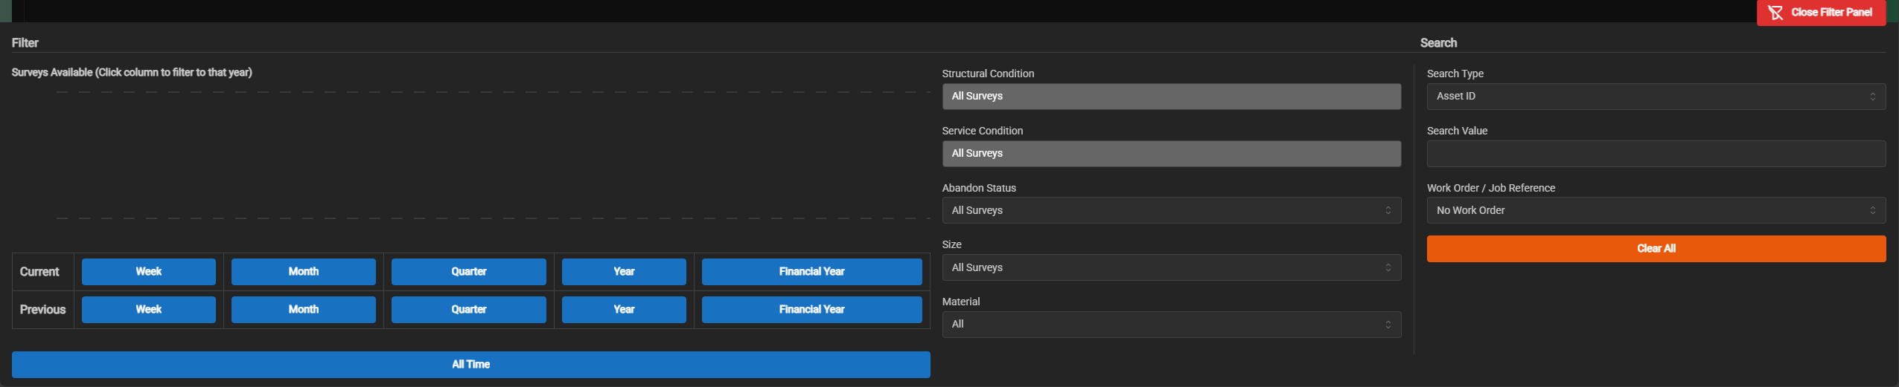Open the Material dropdown
The width and height of the screenshot is (1899, 387).
click(x=1170, y=325)
